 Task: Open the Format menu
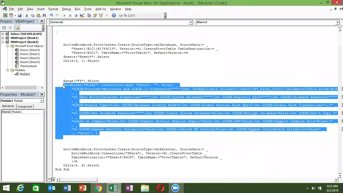(53, 9)
